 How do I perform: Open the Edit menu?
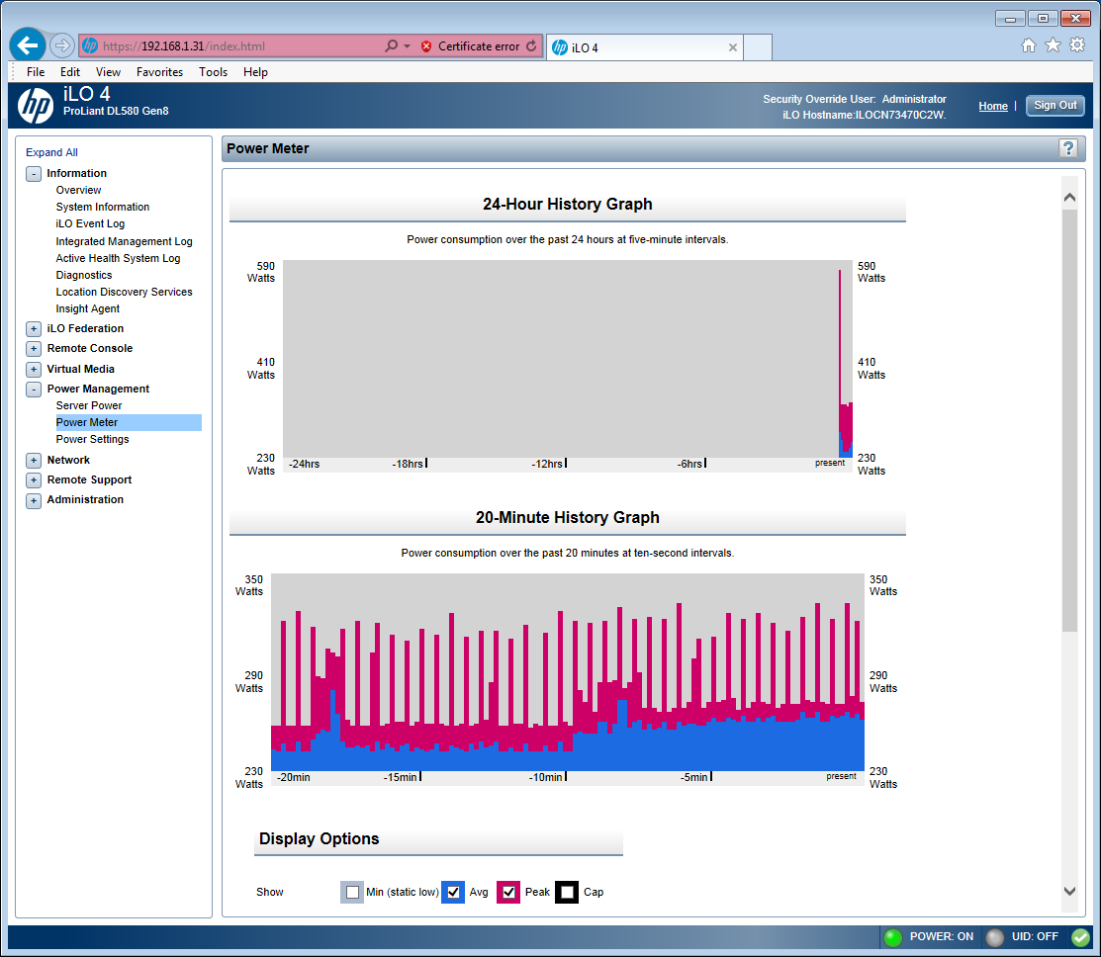69,71
